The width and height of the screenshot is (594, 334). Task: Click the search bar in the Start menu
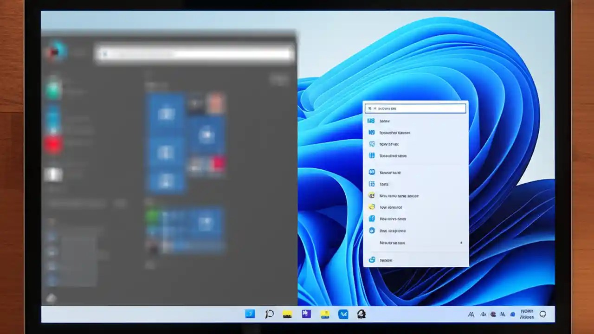[195, 53]
